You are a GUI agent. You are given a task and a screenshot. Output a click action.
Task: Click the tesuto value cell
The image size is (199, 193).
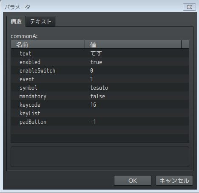[99, 88]
